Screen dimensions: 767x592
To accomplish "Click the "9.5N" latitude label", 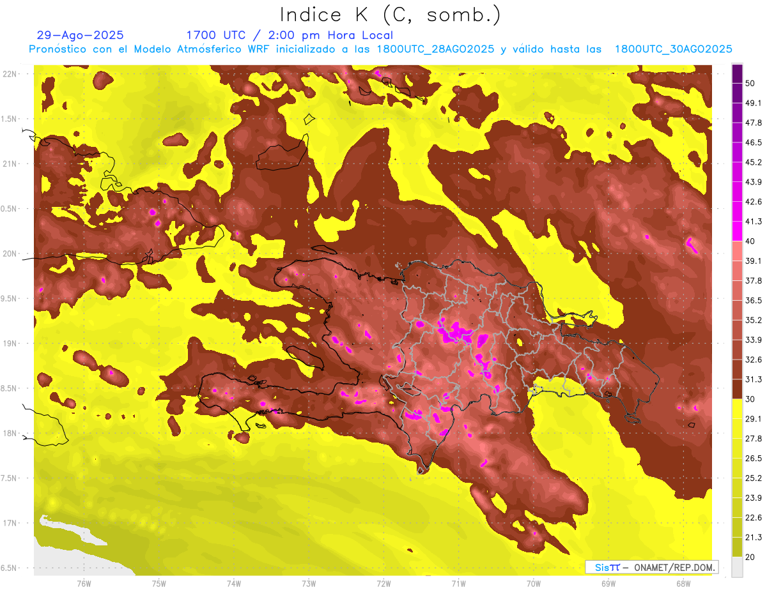I will click(x=10, y=298).
